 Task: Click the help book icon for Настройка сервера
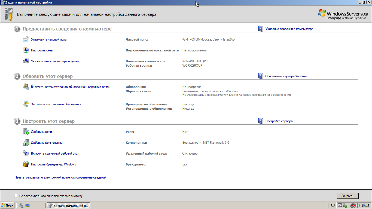tap(260, 121)
